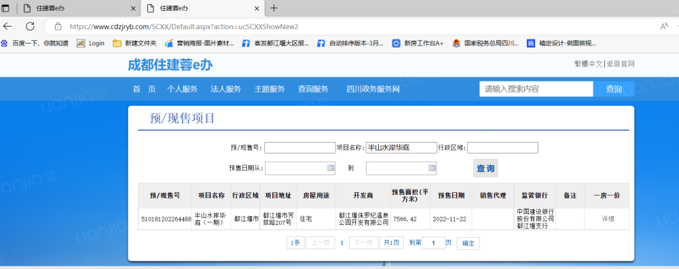Viewport: 679px width, 269px height.
Task: Click the 共1页 pagination button
Action: [392, 243]
